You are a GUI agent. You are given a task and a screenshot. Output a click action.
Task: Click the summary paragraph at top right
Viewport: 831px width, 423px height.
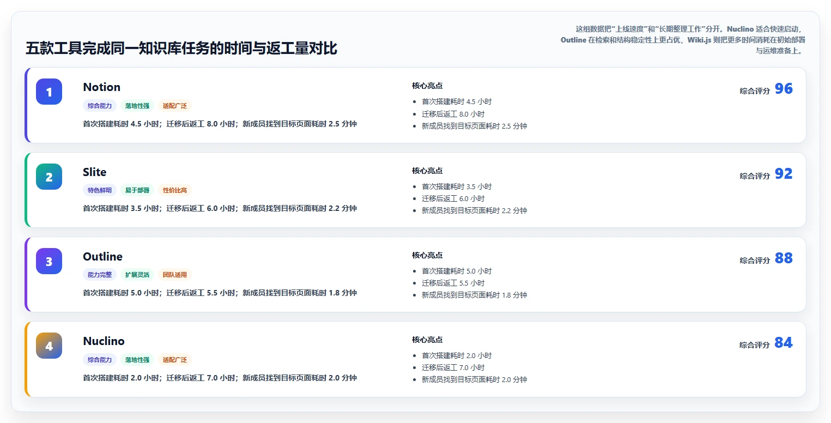tap(683, 40)
